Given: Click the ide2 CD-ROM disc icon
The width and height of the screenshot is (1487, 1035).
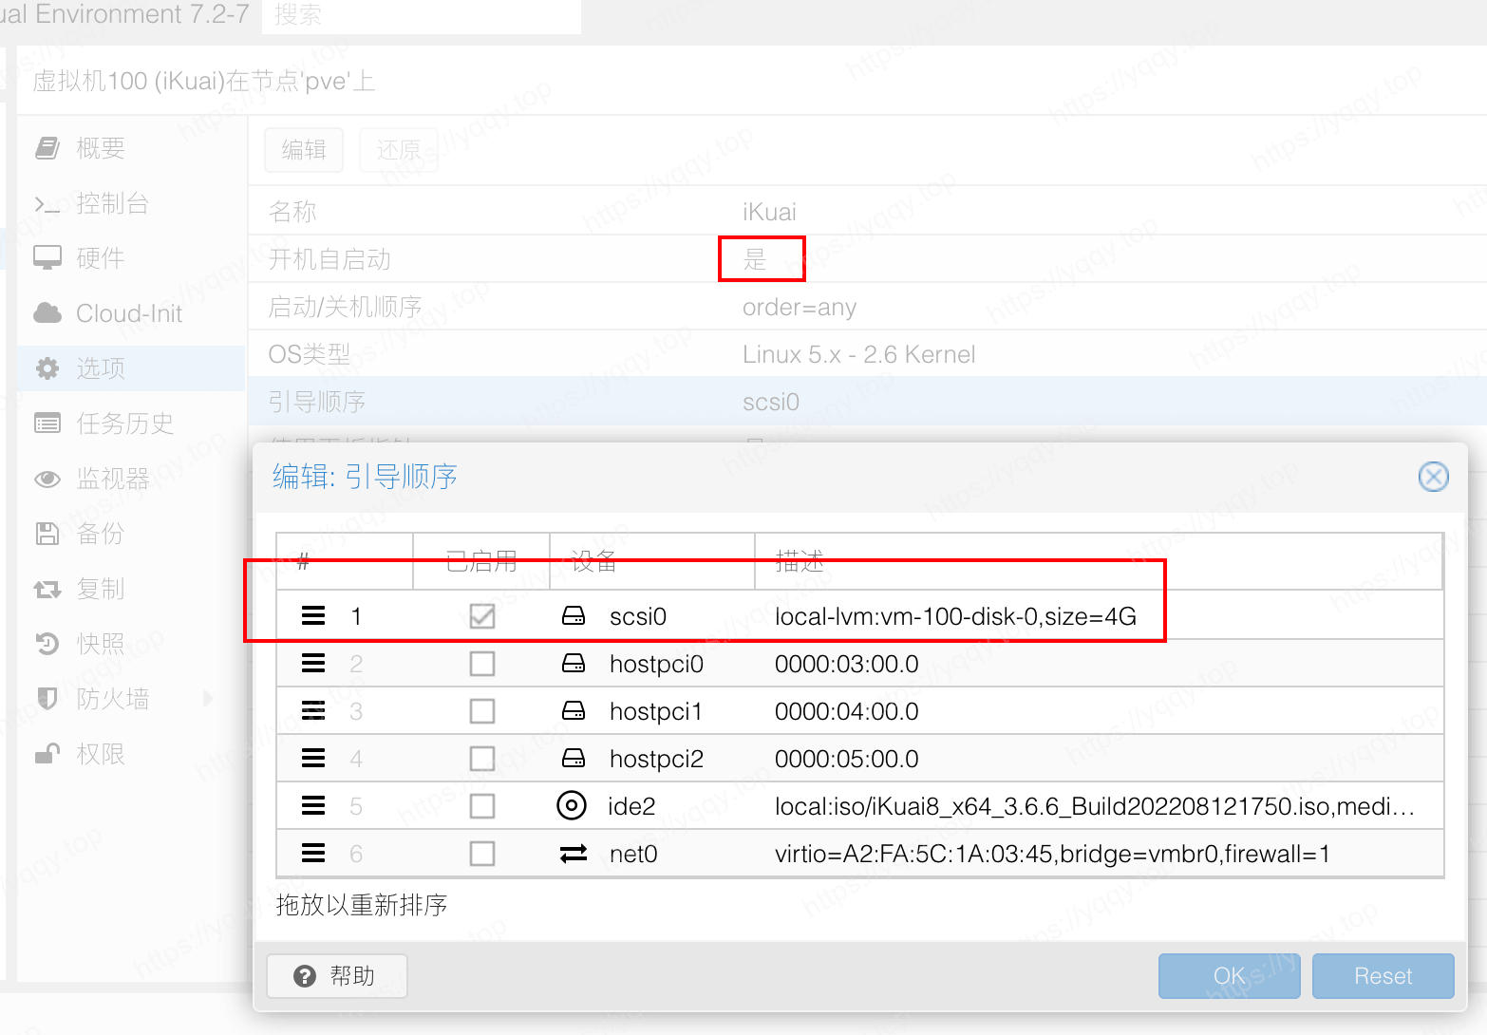Looking at the screenshot, I should click(572, 806).
